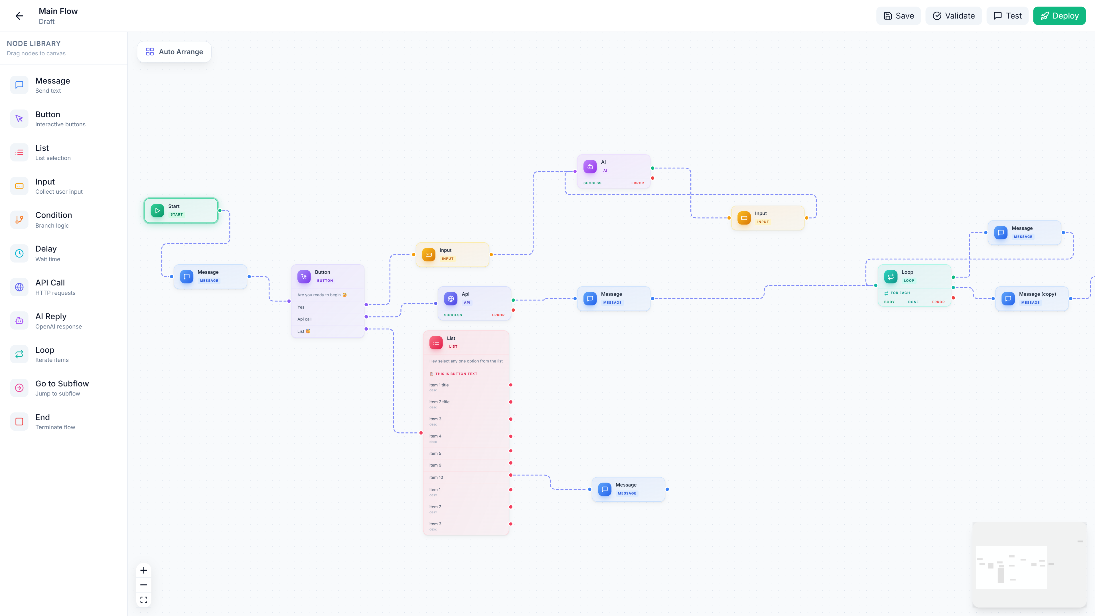Select the Loop iterate items icon
The width and height of the screenshot is (1095, 616).
click(19, 354)
